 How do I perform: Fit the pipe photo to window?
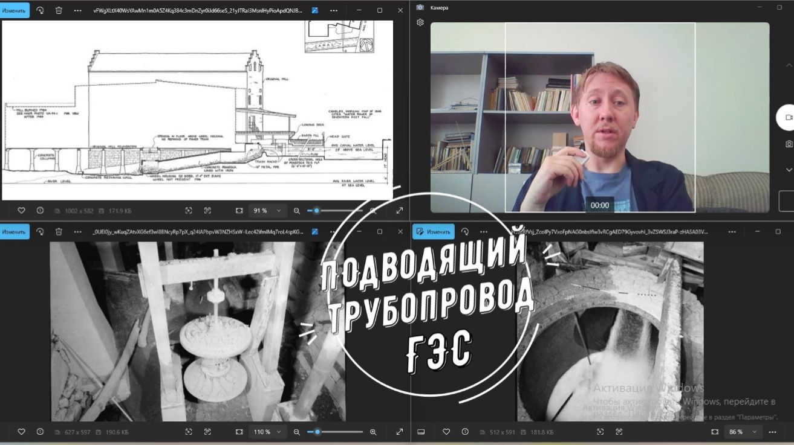[x=715, y=432]
